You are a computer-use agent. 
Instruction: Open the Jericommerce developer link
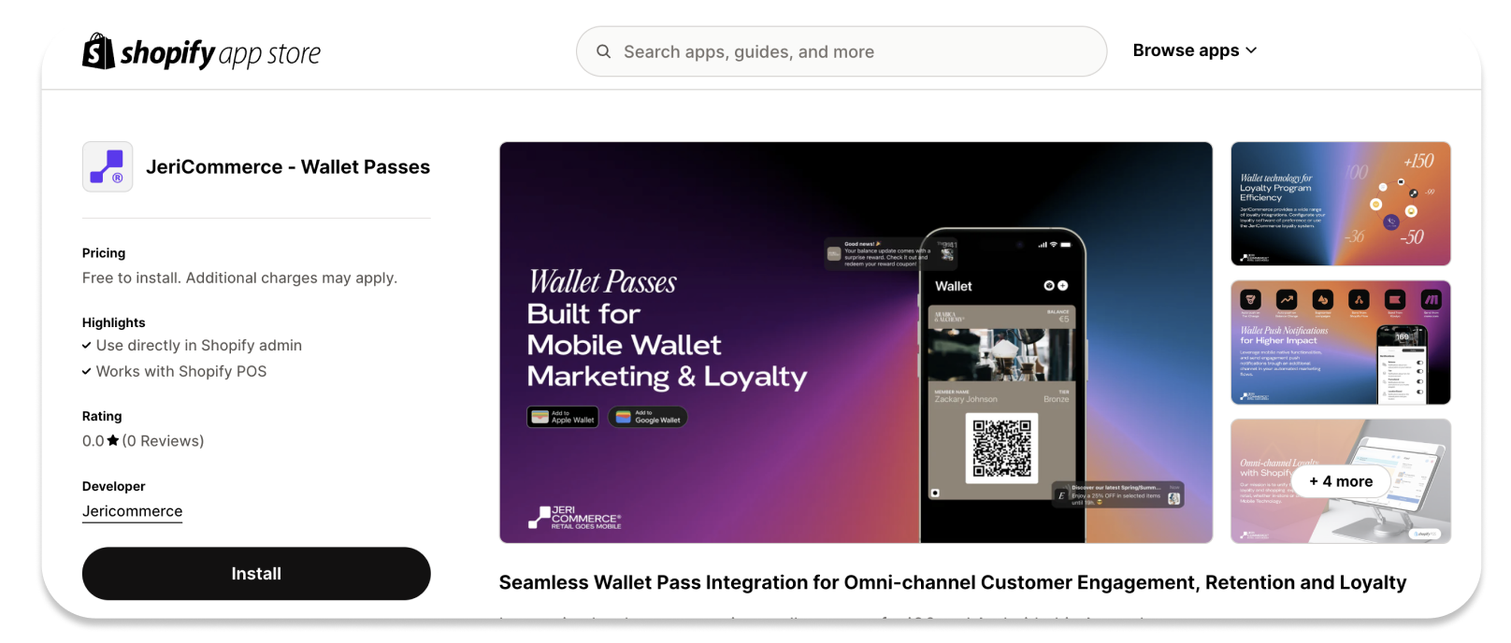(x=132, y=511)
